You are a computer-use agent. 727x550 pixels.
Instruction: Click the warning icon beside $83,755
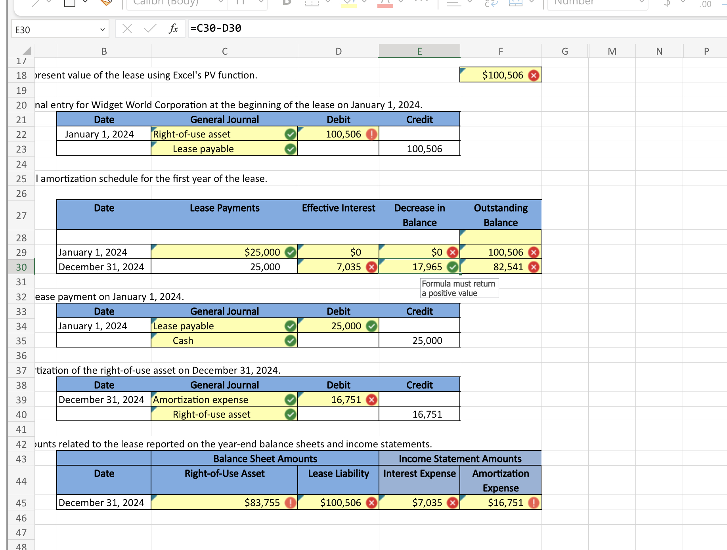[291, 503]
